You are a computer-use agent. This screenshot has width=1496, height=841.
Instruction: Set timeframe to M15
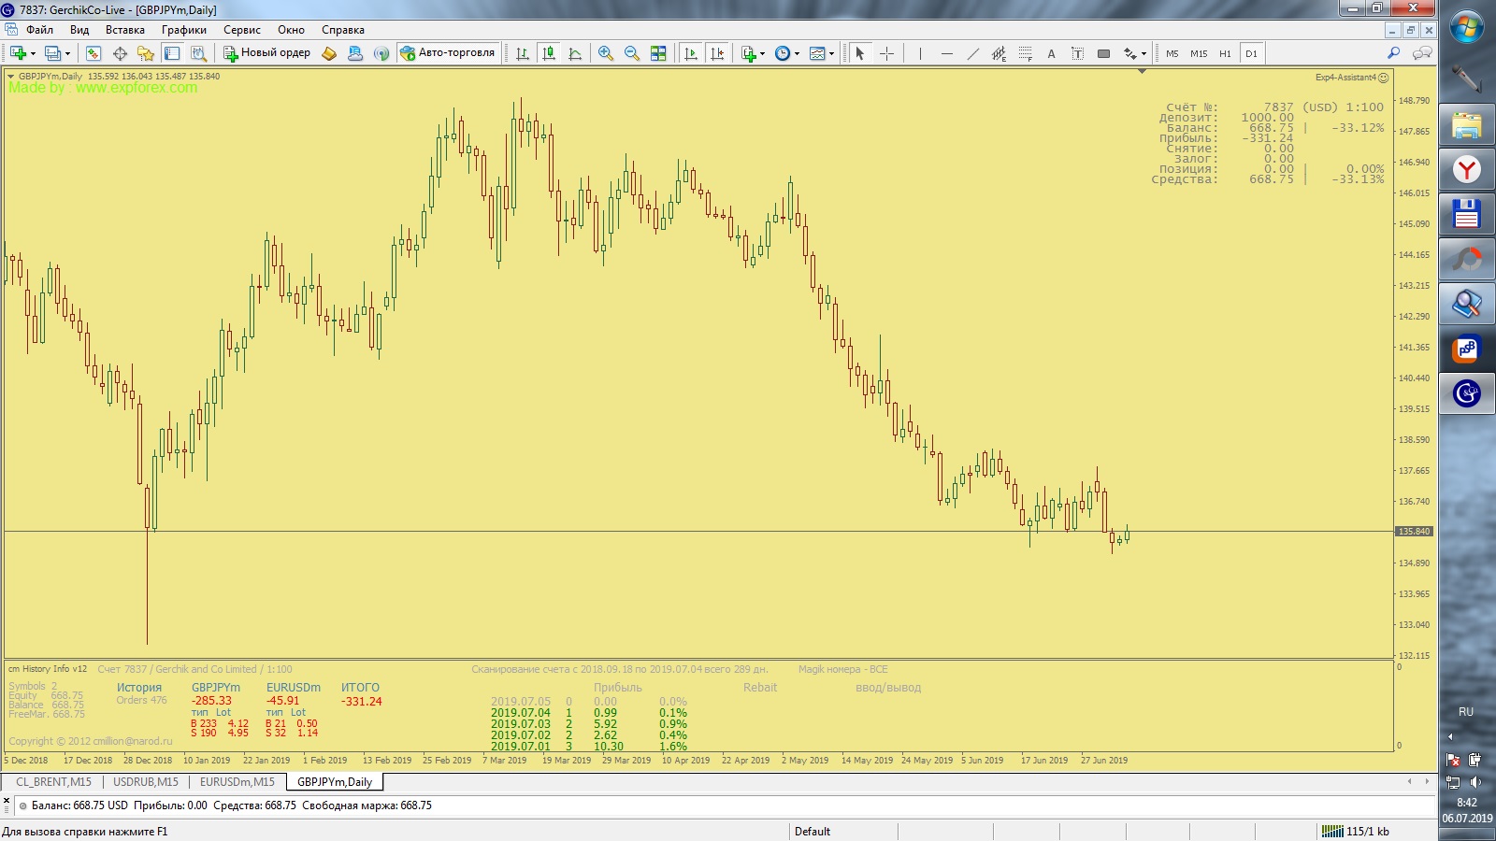point(1199,53)
